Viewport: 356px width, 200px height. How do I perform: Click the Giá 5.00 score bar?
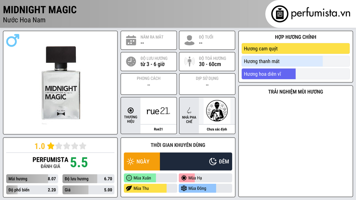[88, 190]
